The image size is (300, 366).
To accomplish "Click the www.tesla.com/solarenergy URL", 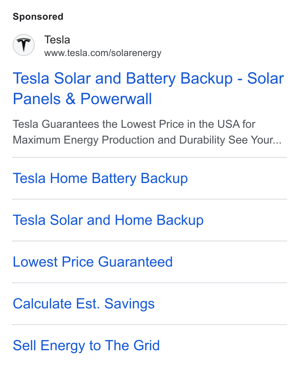I will coord(103,53).
